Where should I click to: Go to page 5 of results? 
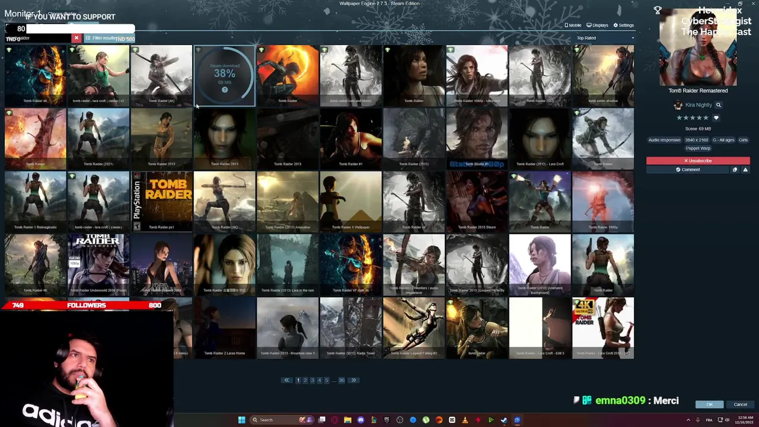pyautogui.click(x=327, y=380)
